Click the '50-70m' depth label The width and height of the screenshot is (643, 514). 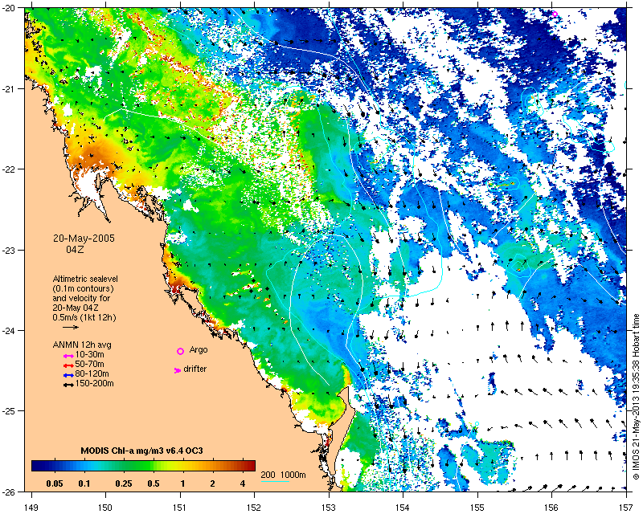(90, 364)
